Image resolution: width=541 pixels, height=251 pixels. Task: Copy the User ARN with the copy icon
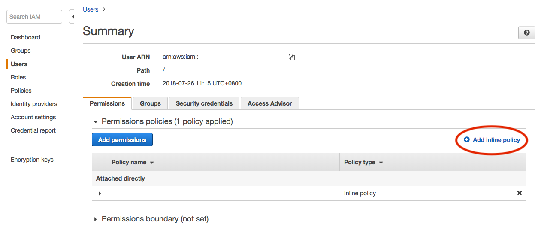[292, 57]
